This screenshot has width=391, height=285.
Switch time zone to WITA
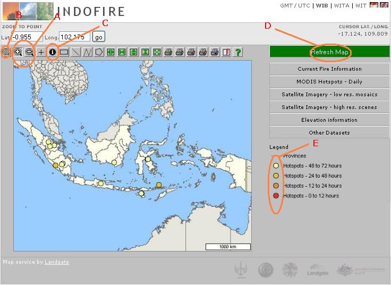click(342, 5)
